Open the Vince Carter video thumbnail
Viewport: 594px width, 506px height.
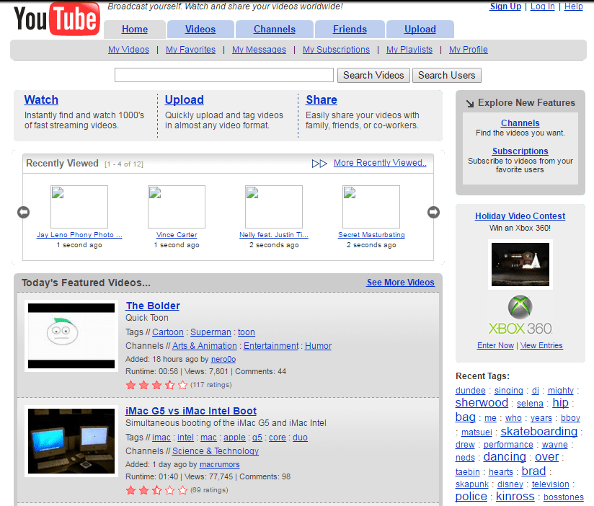[x=177, y=207]
